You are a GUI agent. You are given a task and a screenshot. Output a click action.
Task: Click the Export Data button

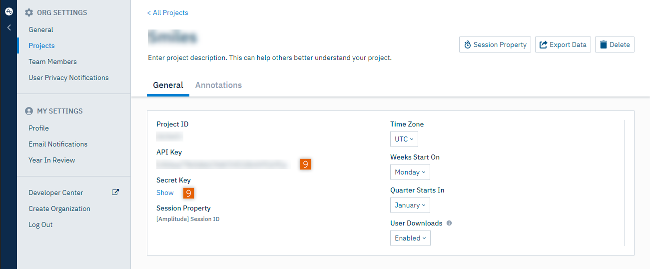coord(563,44)
